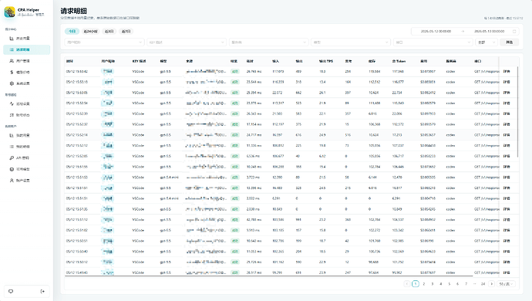Open 我的用量 bar-chart icon in sidebar
Image resolution: width=532 pixels, height=301 pixels.
[x=12, y=135]
